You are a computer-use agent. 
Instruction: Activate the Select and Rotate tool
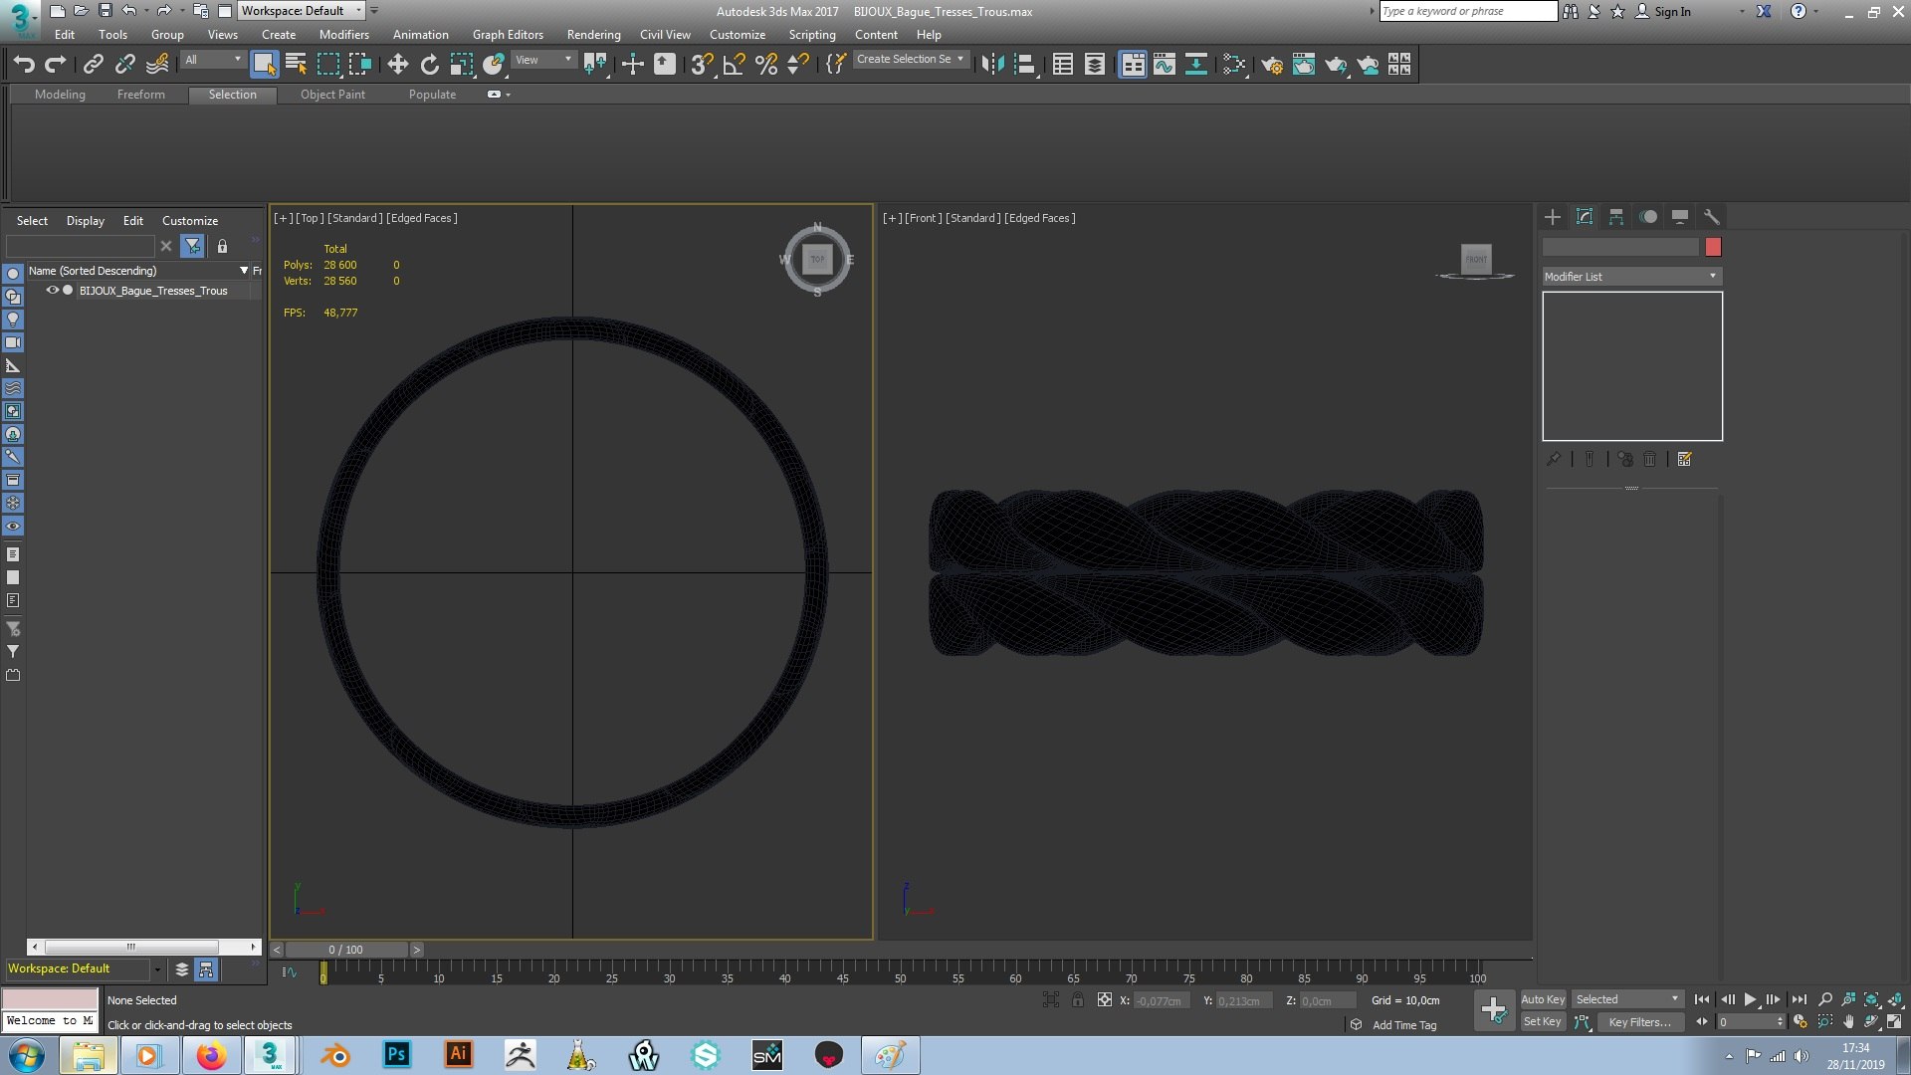(429, 65)
